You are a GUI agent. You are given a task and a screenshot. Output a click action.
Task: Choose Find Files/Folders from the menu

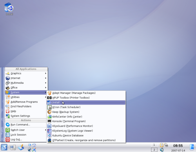[26, 107]
